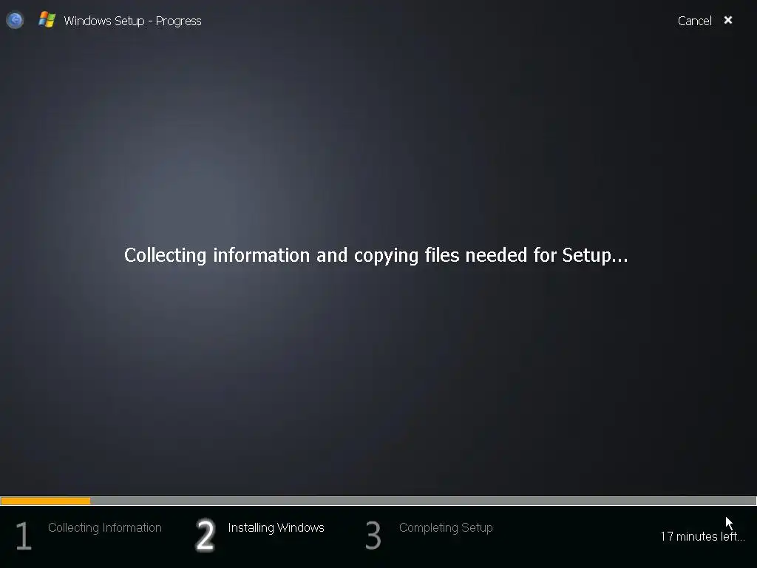The width and height of the screenshot is (757, 568).
Task: Click the '17 minutes left...' status text
Action: tap(702, 536)
